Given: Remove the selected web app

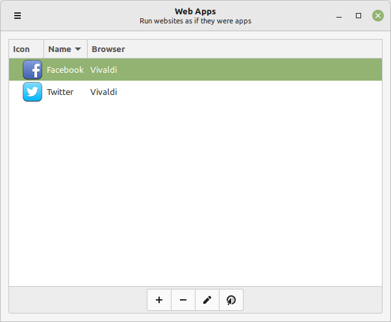Looking at the screenshot, I should pos(183,300).
